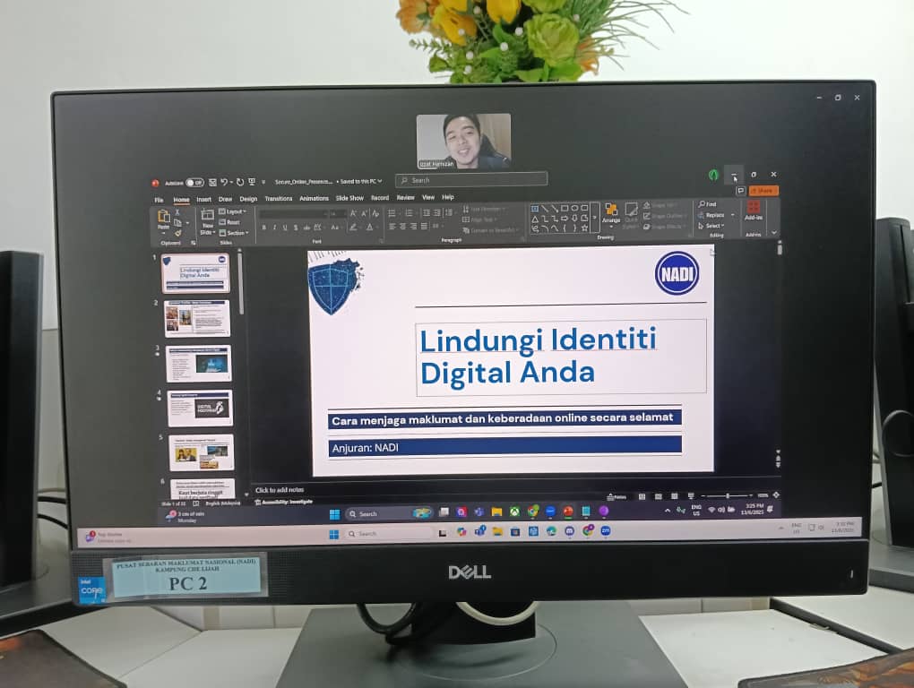Click the Justify alignment icon
Viewport: 914px width, 688px height.
coord(424,227)
